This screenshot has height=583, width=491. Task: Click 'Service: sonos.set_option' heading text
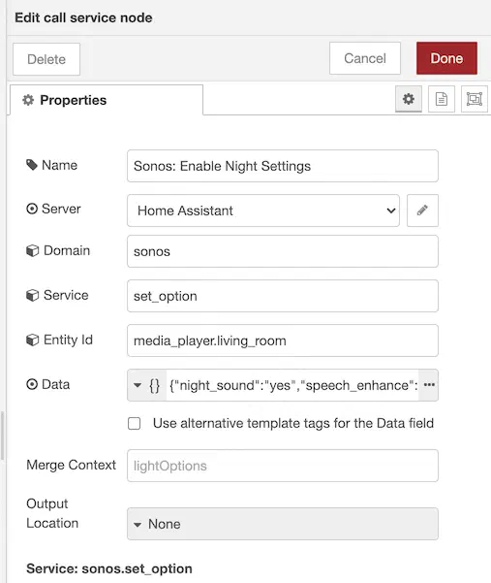(109, 568)
